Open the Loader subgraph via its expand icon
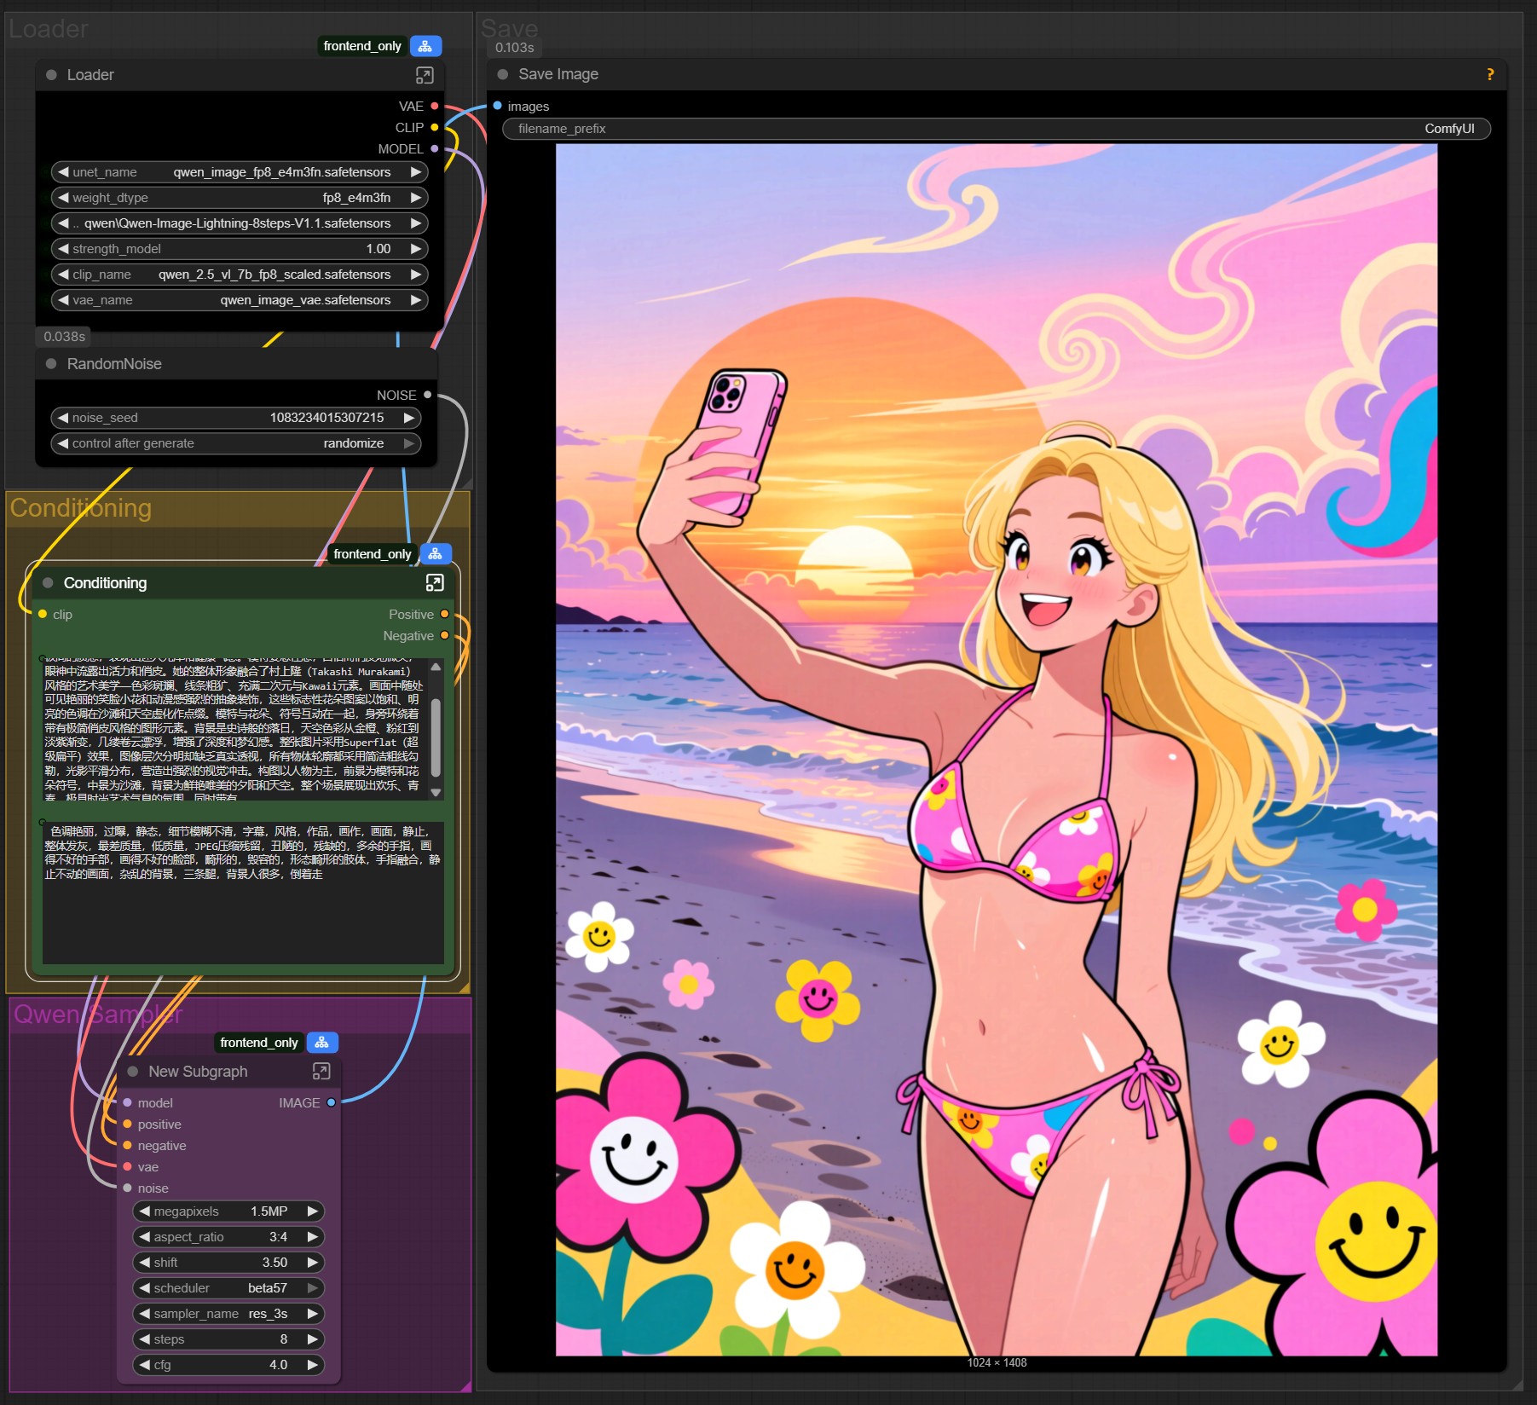 click(x=425, y=75)
